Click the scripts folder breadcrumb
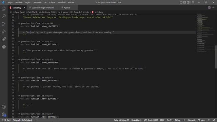The height and width of the screenshot is (122, 217). point(86,12)
